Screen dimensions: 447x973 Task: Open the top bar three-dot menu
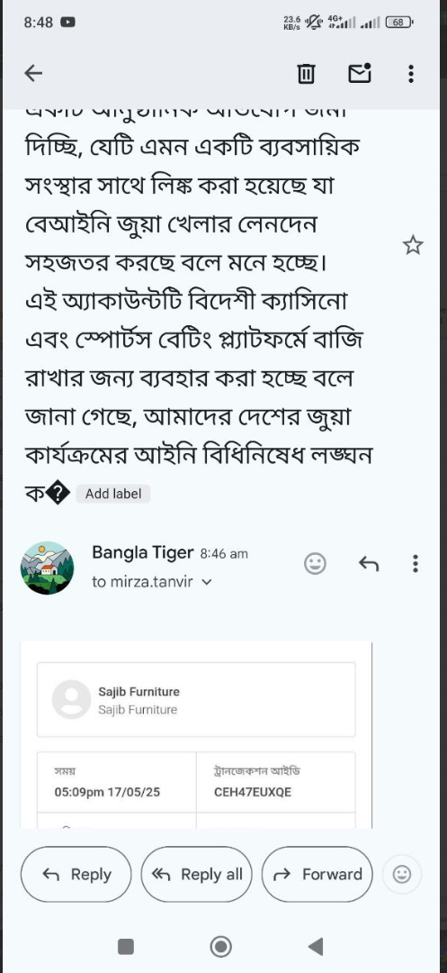pos(411,74)
